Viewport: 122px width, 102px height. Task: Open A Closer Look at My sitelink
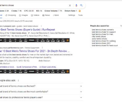(48, 67)
